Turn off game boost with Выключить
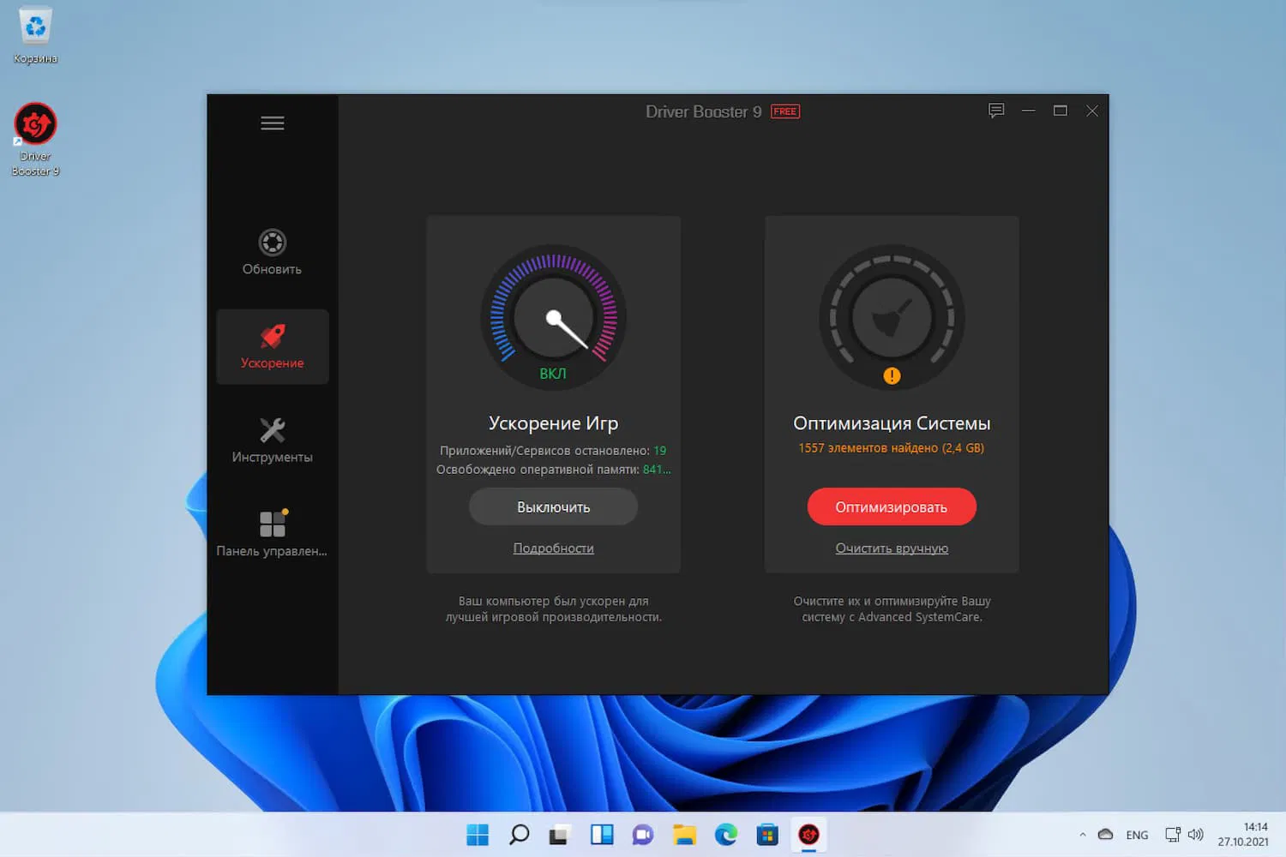This screenshot has width=1286, height=857. tap(553, 506)
